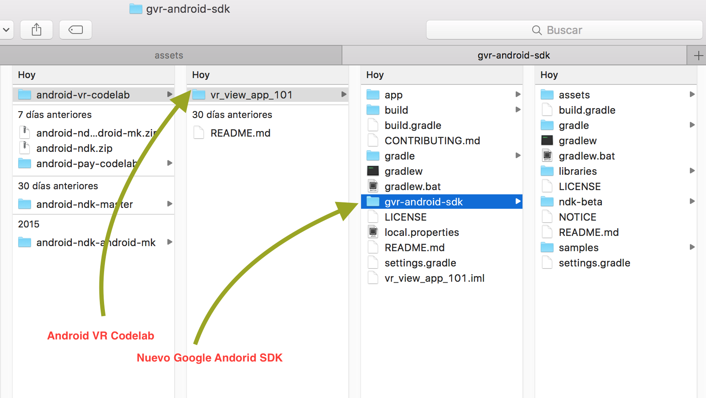Click the gvr-android-sdk window title folder icon
The width and height of the screenshot is (706, 398).
pos(136,8)
